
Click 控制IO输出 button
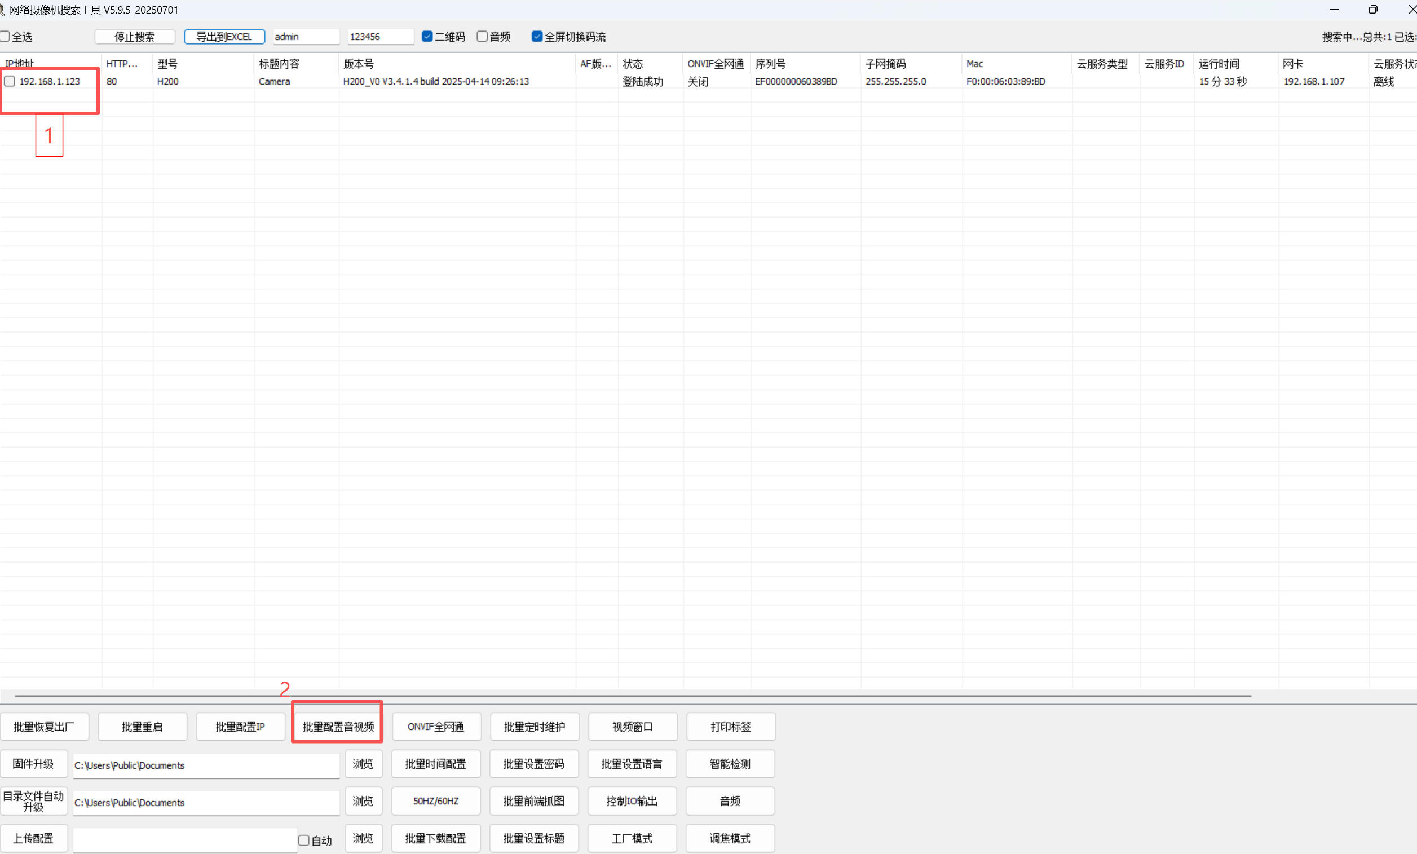632,801
